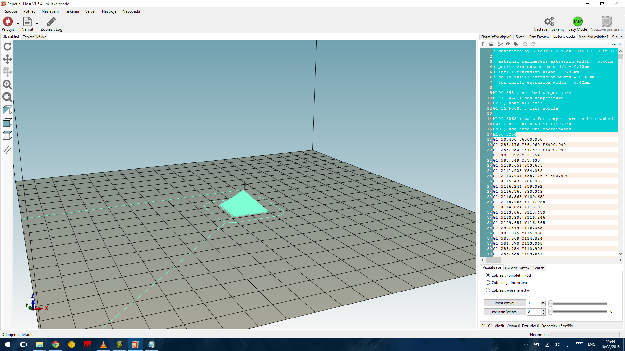Select Zobrazit jednu vrstvu option
Image resolution: width=625 pixels, height=351 pixels.
coord(488,283)
